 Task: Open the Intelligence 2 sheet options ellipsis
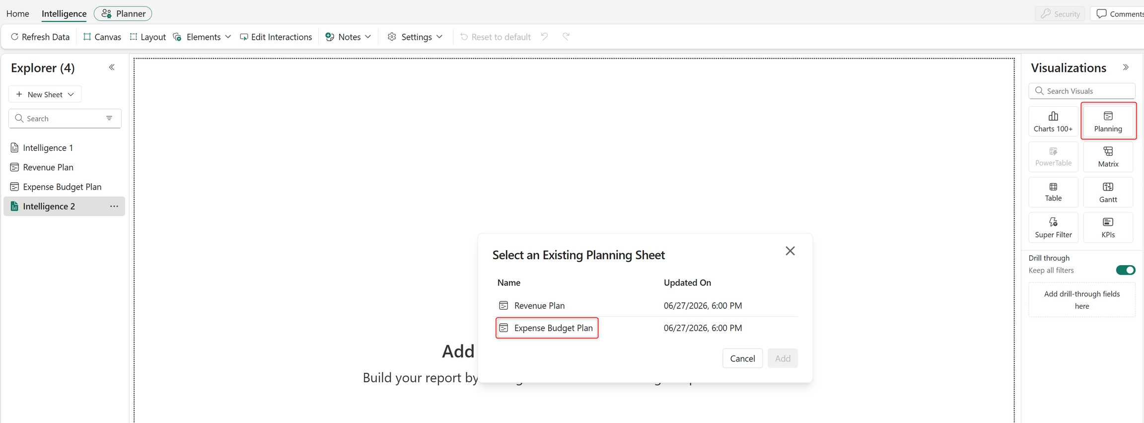click(114, 206)
